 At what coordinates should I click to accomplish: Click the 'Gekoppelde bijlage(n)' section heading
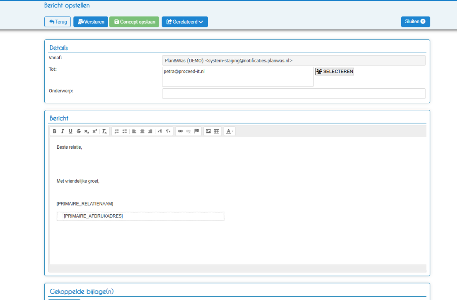click(x=82, y=292)
